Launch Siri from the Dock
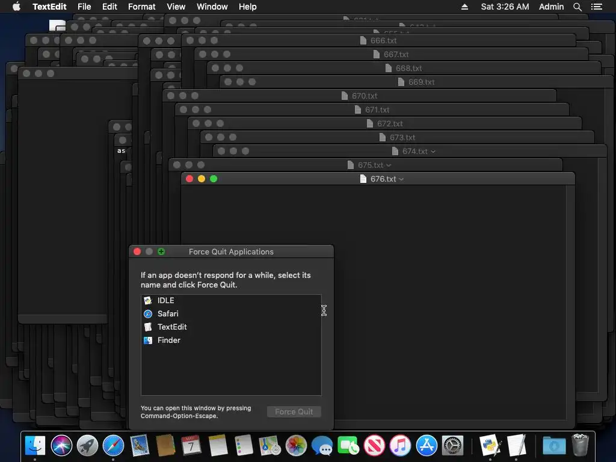 click(61, 446)
